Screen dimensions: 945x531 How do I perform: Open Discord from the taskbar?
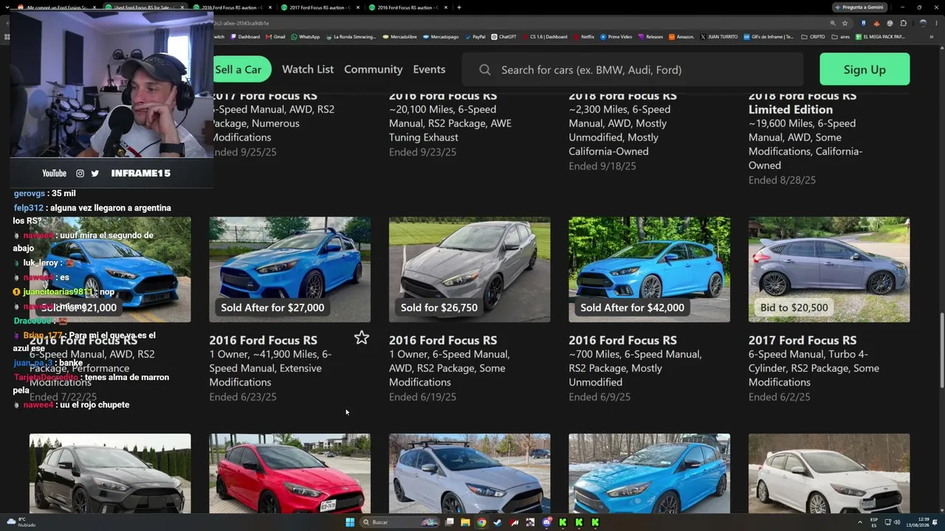tap(546, 522)
